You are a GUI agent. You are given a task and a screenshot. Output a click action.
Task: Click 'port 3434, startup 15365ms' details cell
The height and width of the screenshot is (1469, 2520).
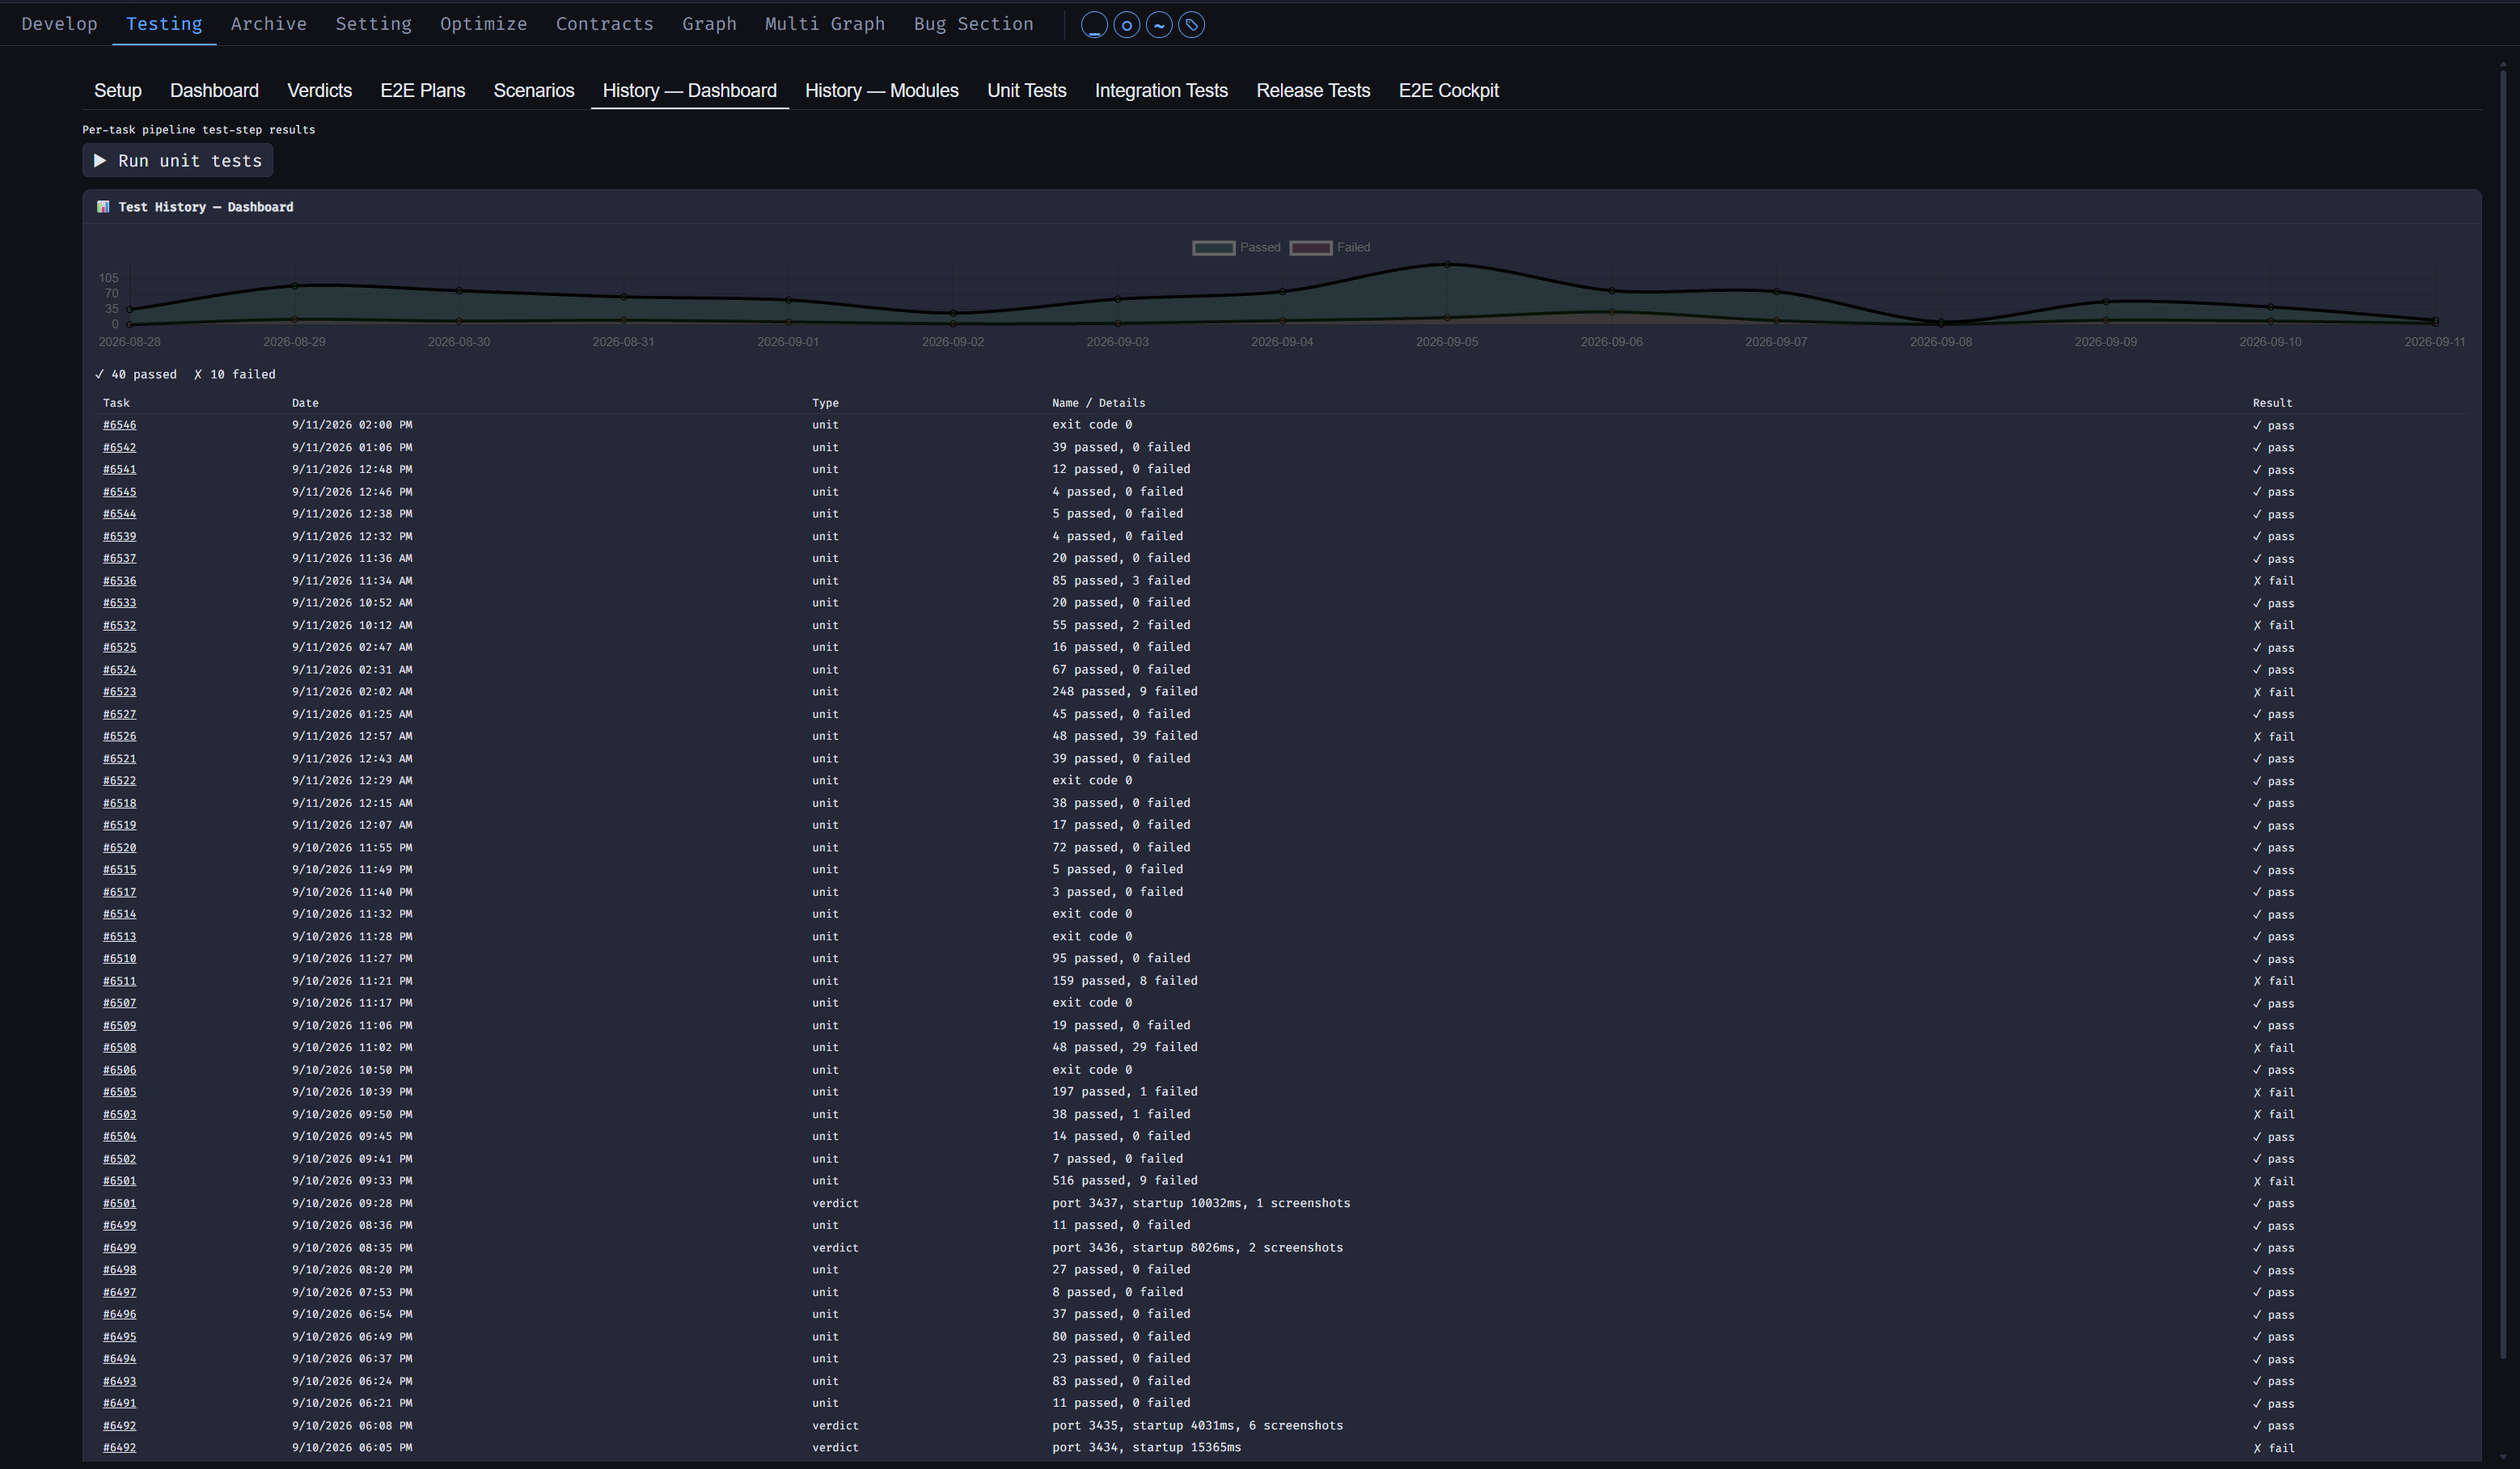pyautogui.click(x=1146, y=1448)
